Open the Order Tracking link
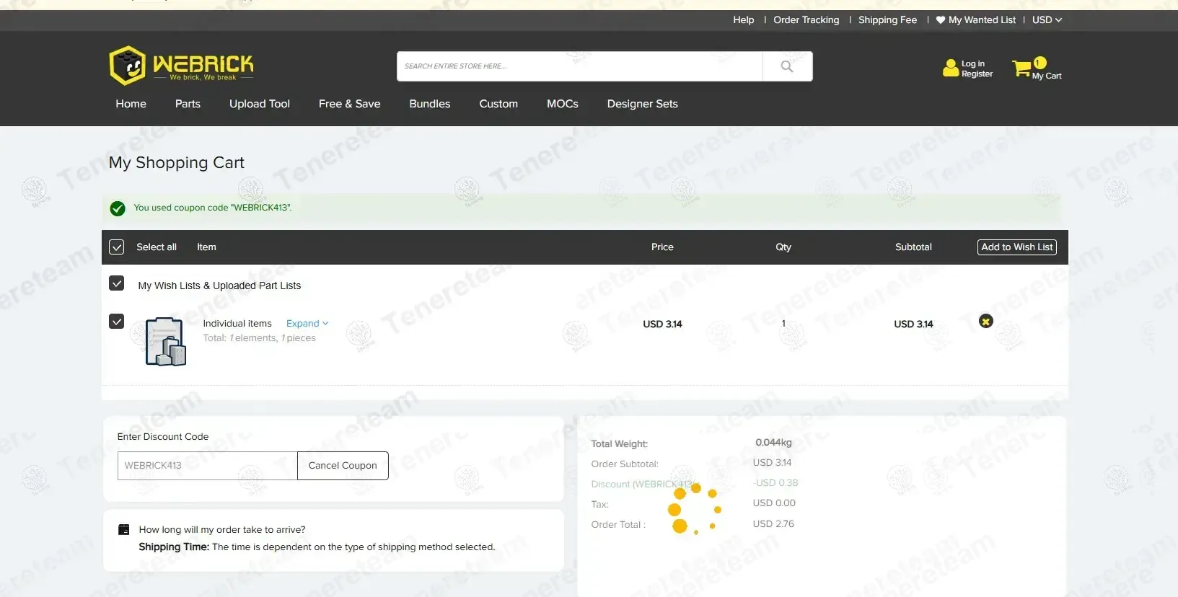 pyautogui.click(x=806, y=20)
